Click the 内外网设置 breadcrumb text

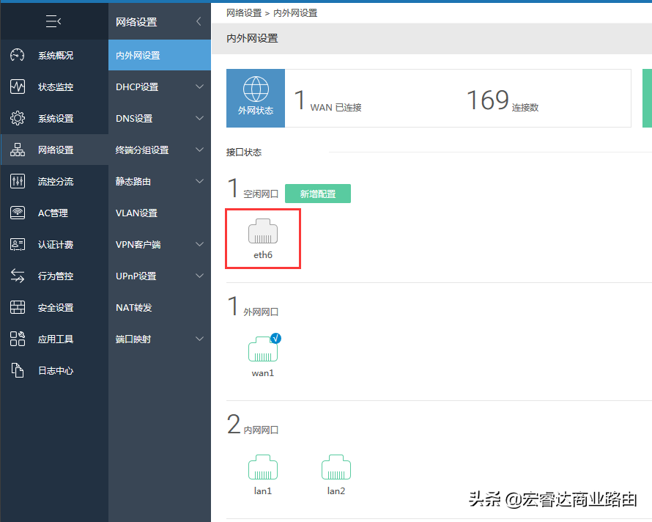295,13
